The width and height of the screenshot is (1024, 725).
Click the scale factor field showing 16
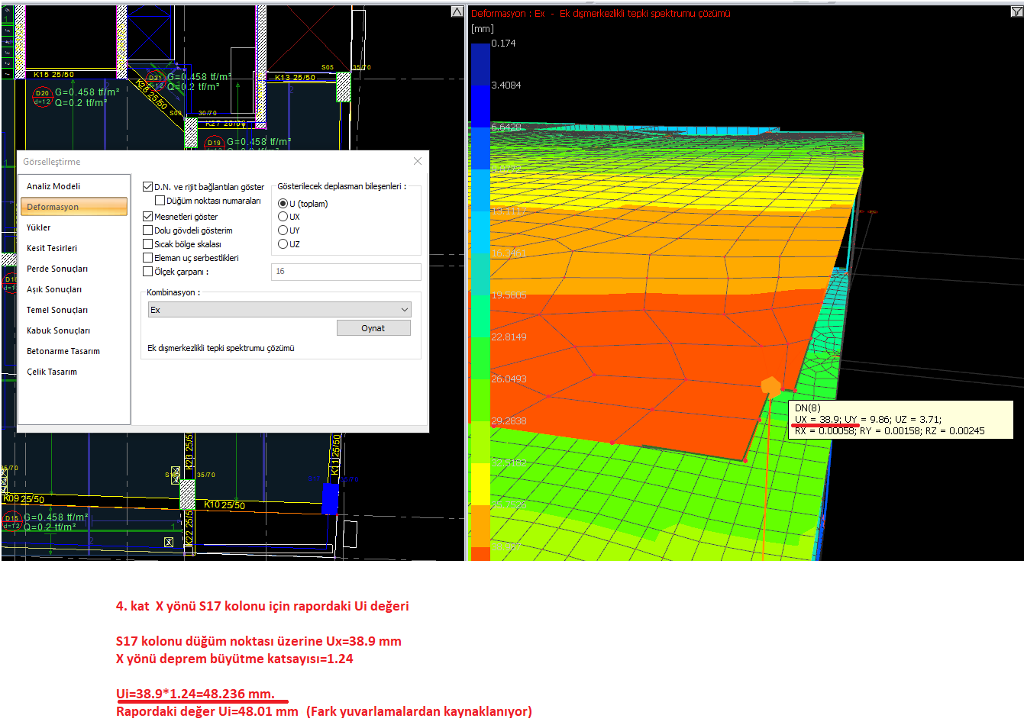(x=346, y=272)
